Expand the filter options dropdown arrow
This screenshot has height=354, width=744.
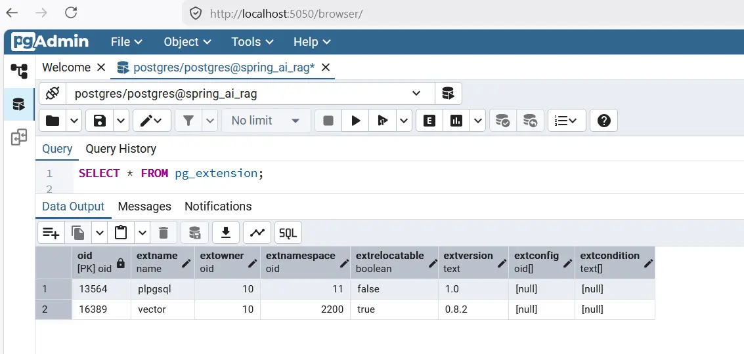pyautogui.click(x=210, y=121)
